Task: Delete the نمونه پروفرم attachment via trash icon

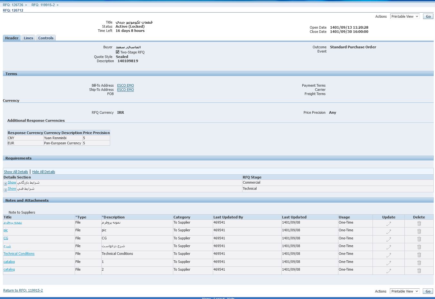Action: click(419, 224)
